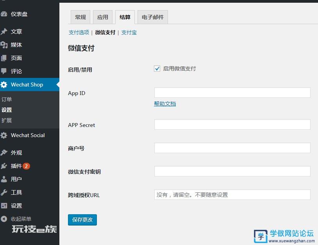Click into the 商户号 input field

232,148
